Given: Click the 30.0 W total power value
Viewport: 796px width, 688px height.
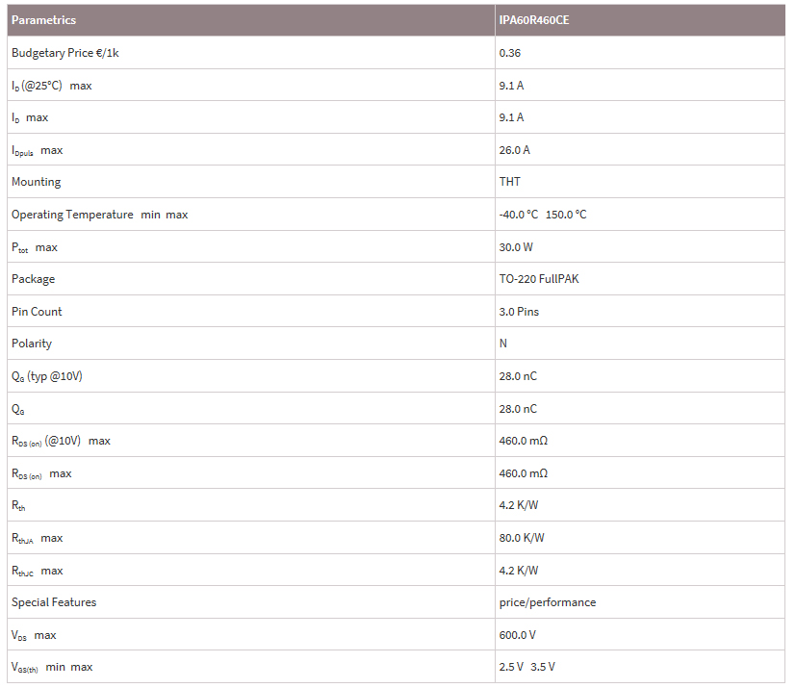Looking at the screenshot, I should (516, 247).
